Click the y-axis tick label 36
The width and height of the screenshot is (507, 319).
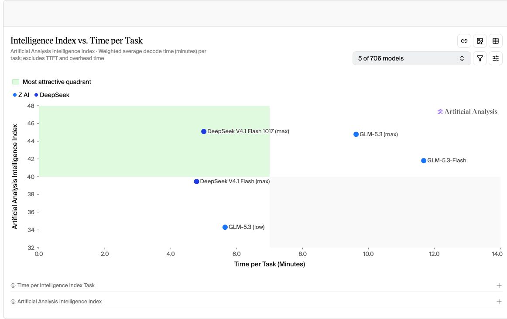coord(31,212)
